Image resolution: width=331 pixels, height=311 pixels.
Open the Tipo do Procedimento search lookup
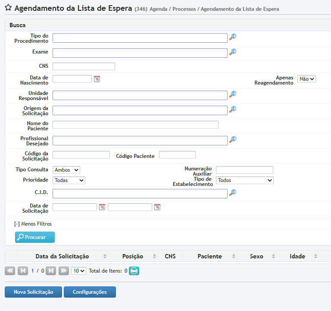click(233, 37)
